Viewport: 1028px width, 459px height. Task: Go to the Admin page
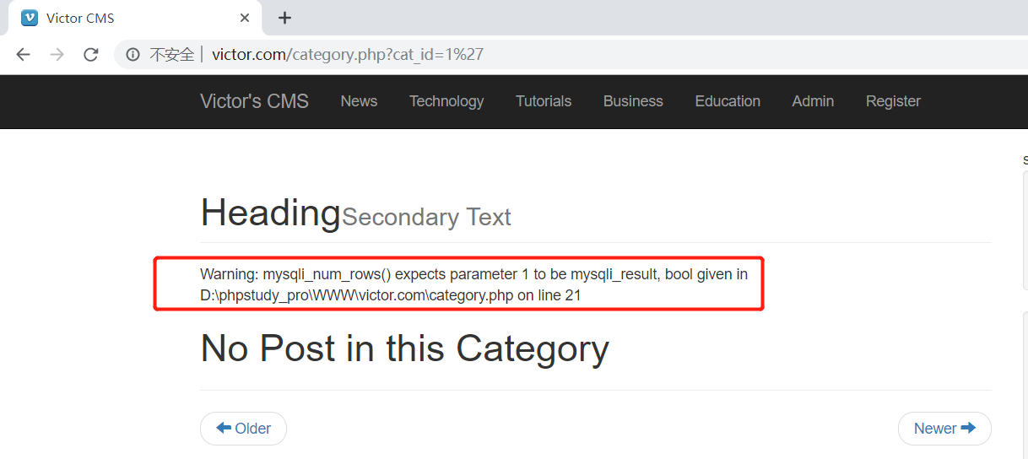813,101
